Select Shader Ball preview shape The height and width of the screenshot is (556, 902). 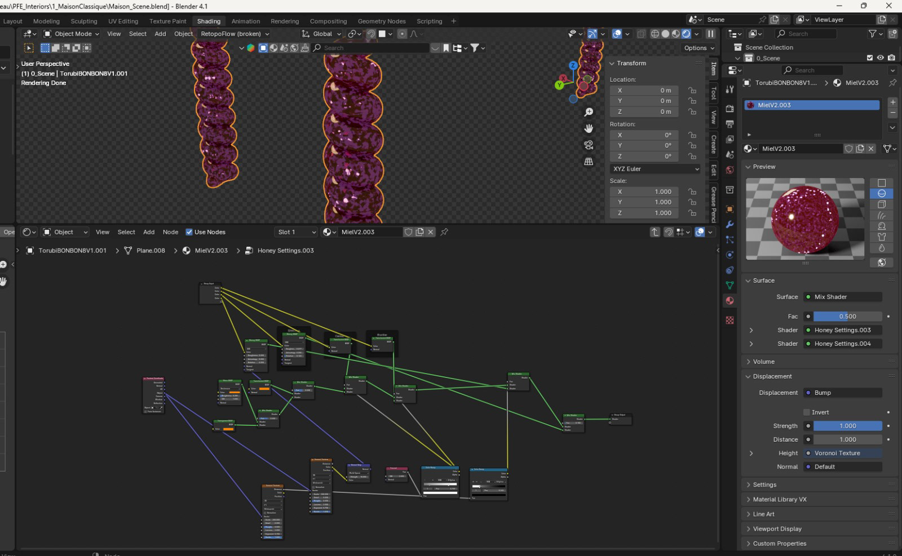click(x=882, y=226)
